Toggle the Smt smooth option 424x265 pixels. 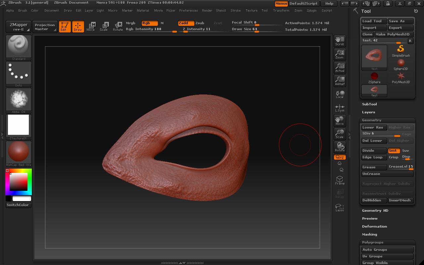pos(394,151)
